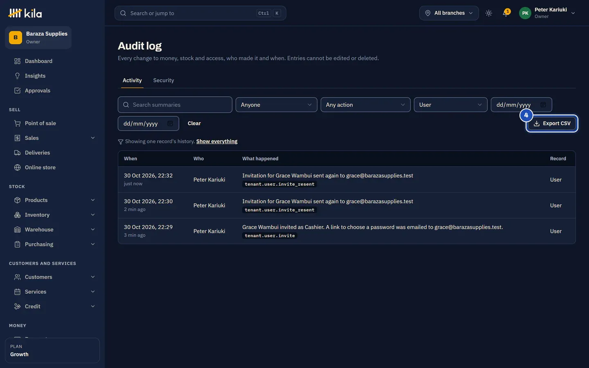
Task: Expand the Sales menu chevron
Action: coord(93,138)
